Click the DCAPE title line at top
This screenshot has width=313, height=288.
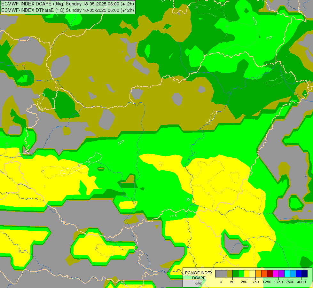pos(67,4)
